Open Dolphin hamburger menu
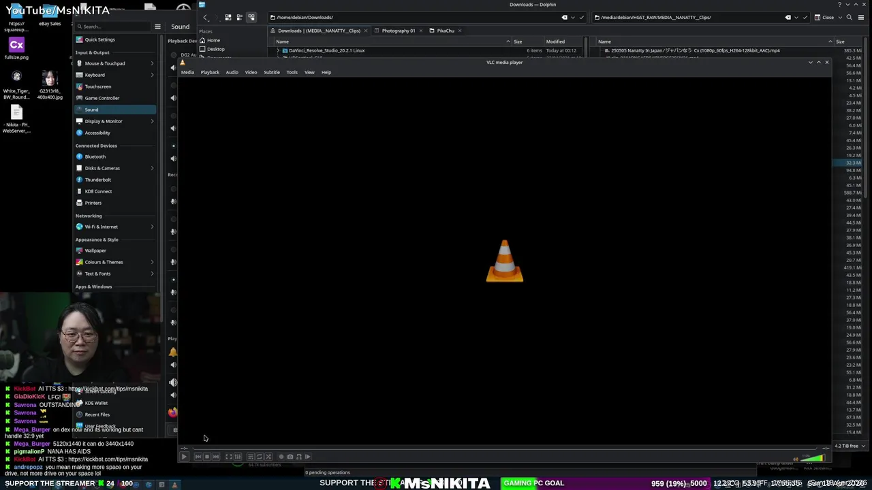Viewport: 872px width, 490px height. (861, 17)
